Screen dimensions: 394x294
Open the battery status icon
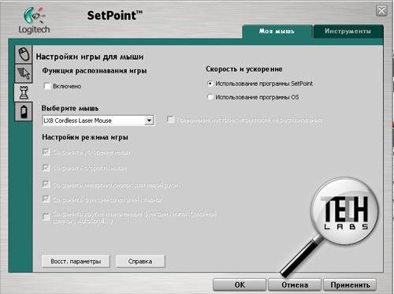coord(24,112)
